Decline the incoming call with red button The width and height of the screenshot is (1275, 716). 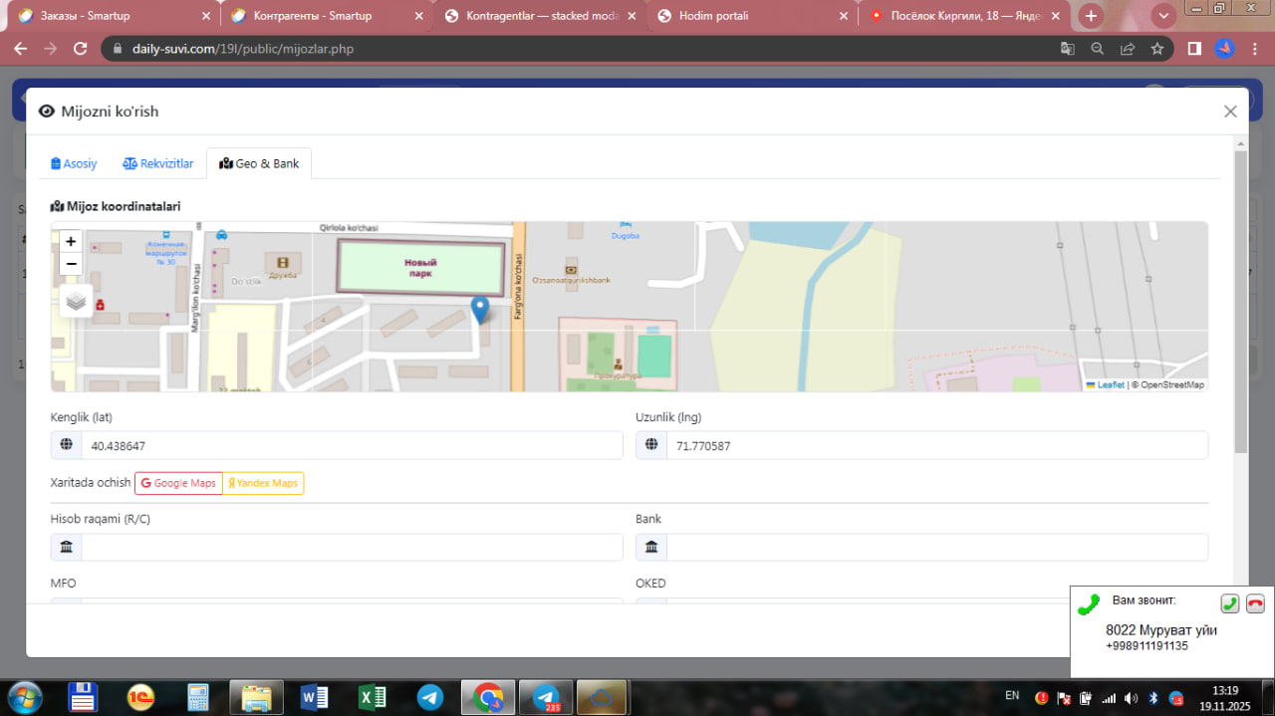coord(1255,603)
